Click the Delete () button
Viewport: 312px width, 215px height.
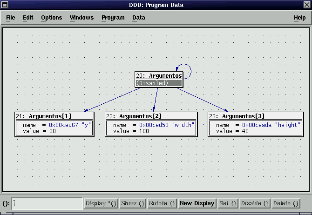pos(286,203)
